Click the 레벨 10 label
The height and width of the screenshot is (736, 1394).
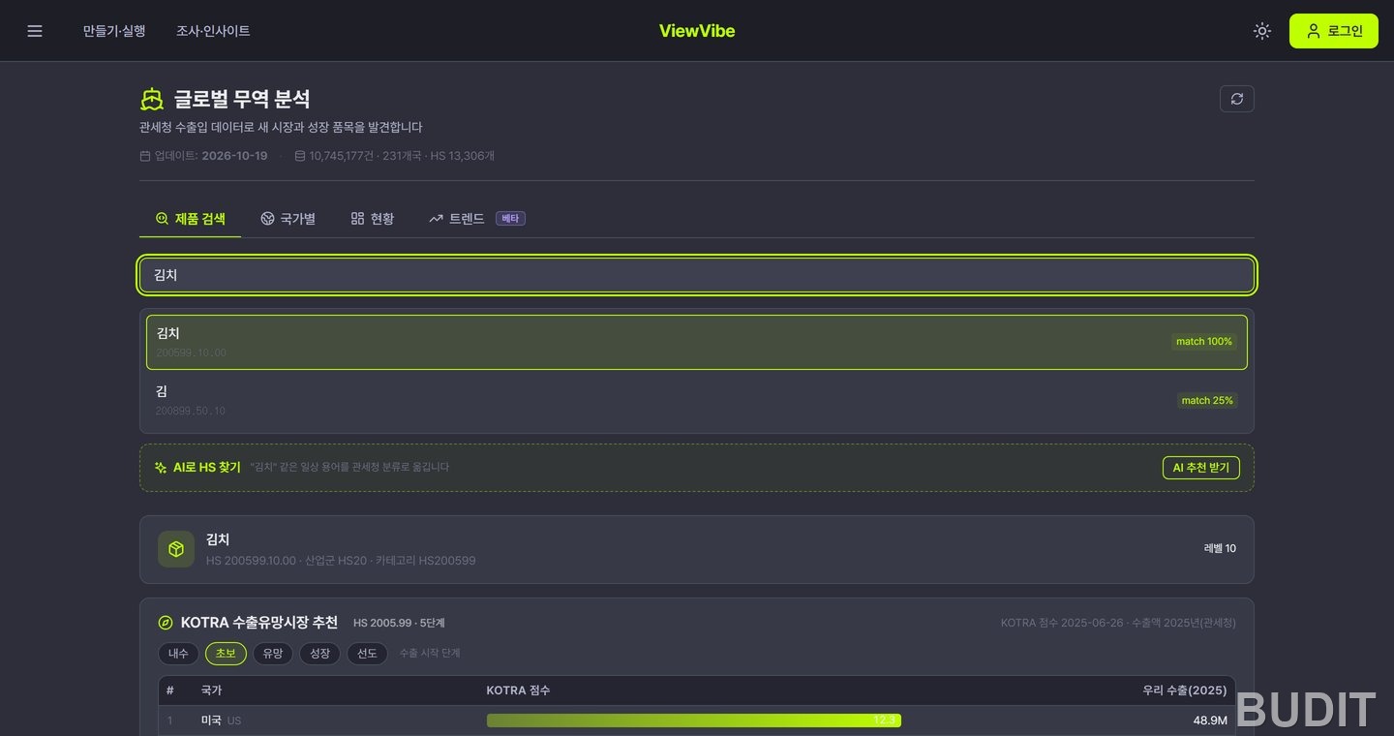1220,549
